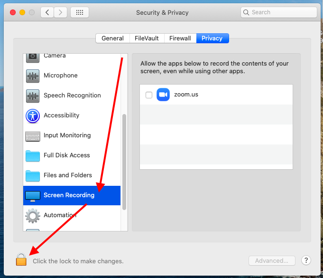
Task: Enable the zoom.us screen recording checkbox
Action: (149, 95)
